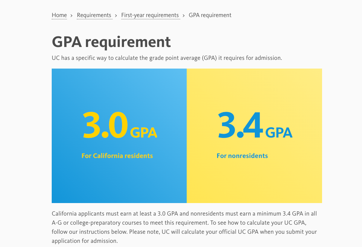
Task: Click the blue residents panel to toggle it
Action: point(119,136)
